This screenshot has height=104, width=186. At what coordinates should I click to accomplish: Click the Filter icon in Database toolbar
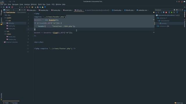point(177,12)
